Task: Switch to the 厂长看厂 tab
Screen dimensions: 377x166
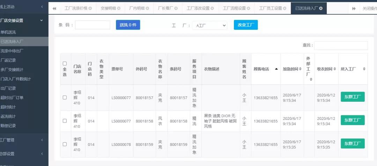Action: 165,8
